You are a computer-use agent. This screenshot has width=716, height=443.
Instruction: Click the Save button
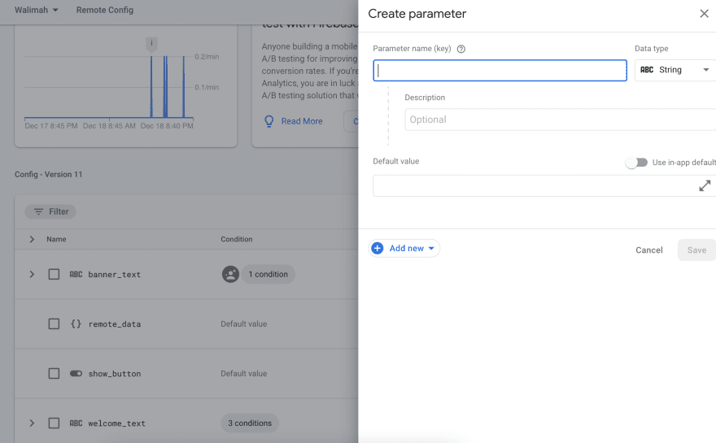(x=696, y=250)
